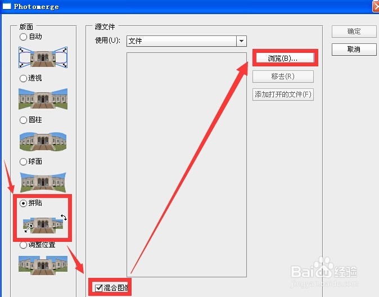
Task: Select the 球面 layout radio button
Action: tap(23, 161)
